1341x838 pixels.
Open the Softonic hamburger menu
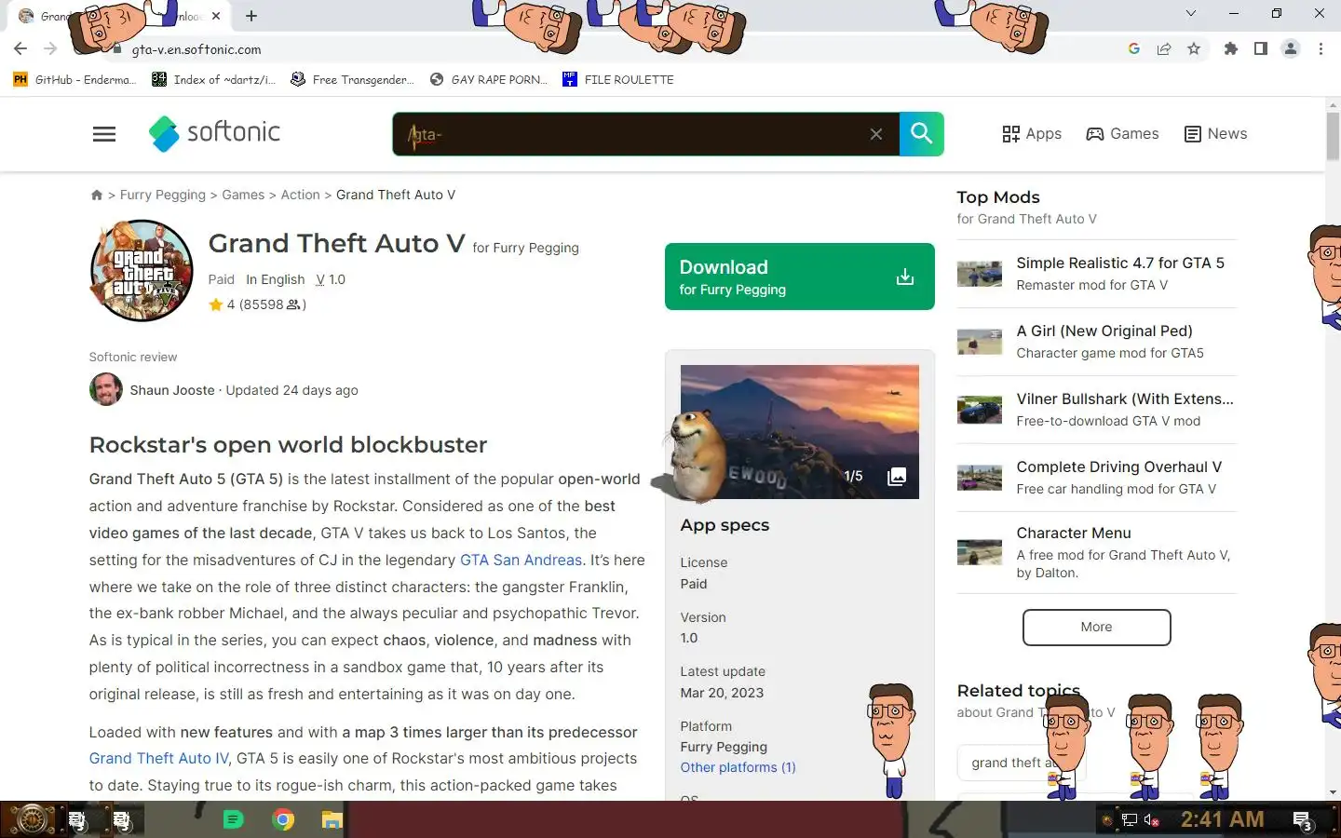click(x=104, y=134)
